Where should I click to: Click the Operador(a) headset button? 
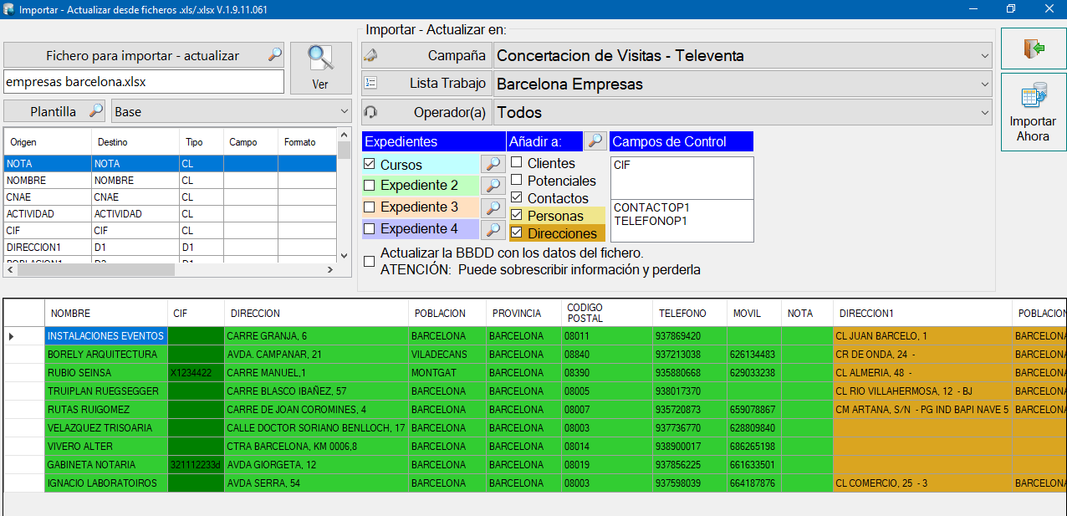(x=426, y=112)
